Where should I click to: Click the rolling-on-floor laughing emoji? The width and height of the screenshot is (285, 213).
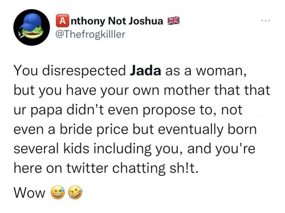(x=75, y=192)
